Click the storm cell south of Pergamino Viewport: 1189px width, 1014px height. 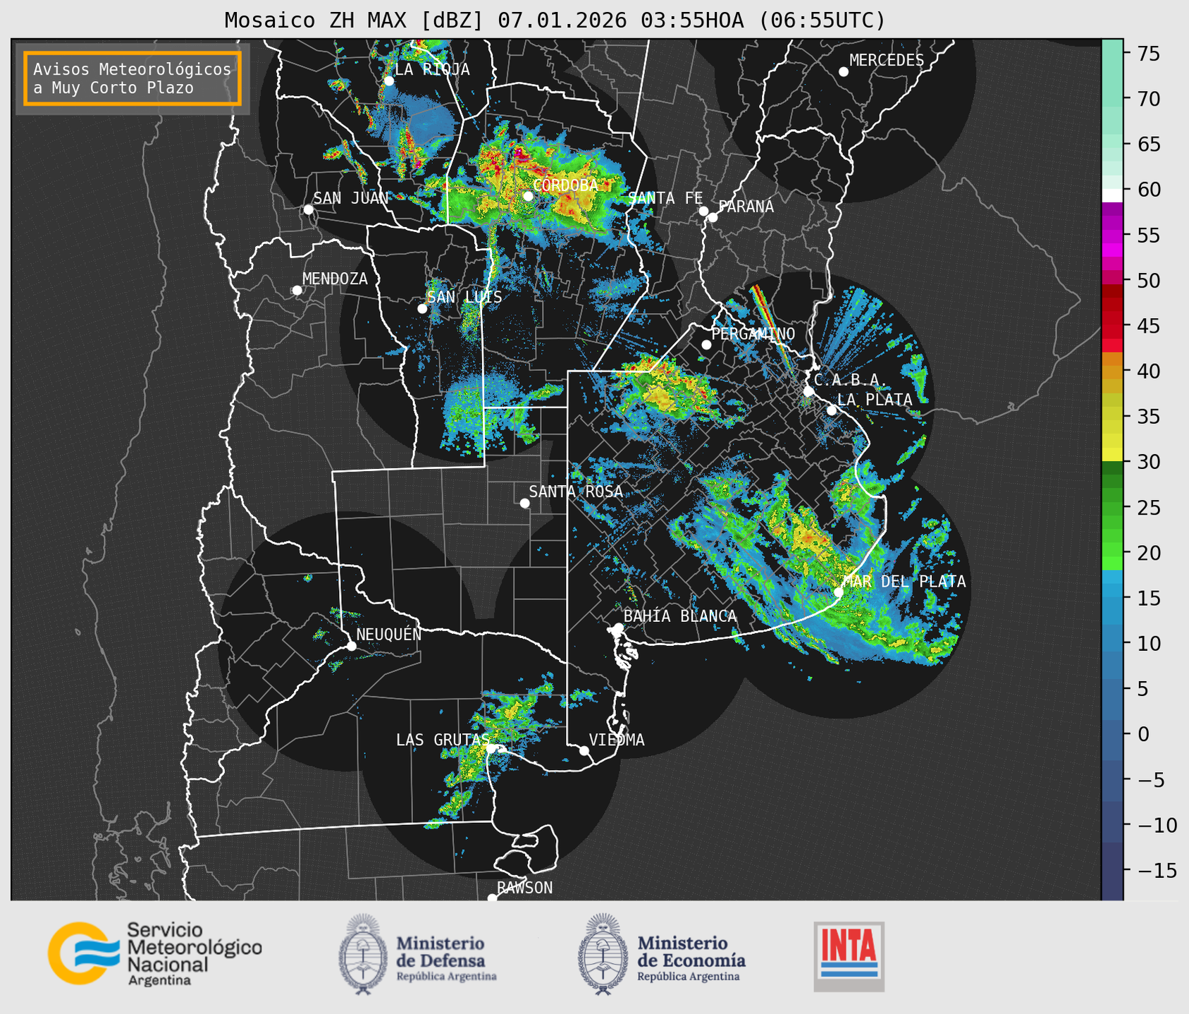tap(666, 391)
